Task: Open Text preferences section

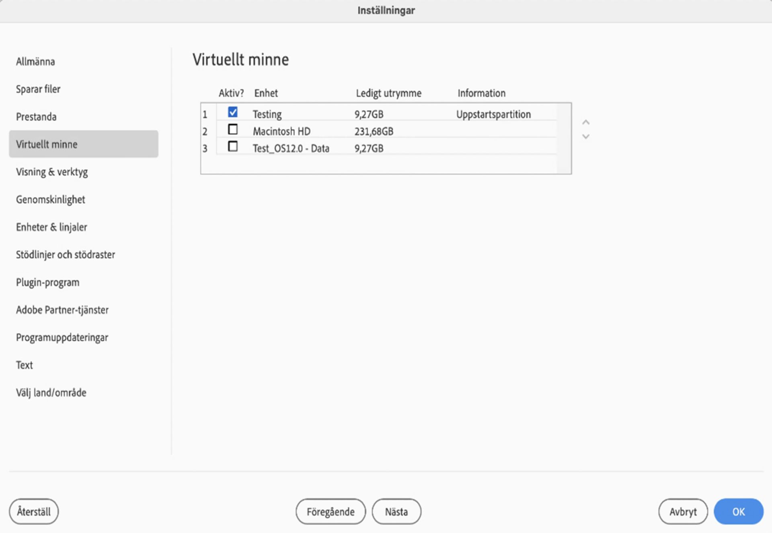Action: coord(25,365)
